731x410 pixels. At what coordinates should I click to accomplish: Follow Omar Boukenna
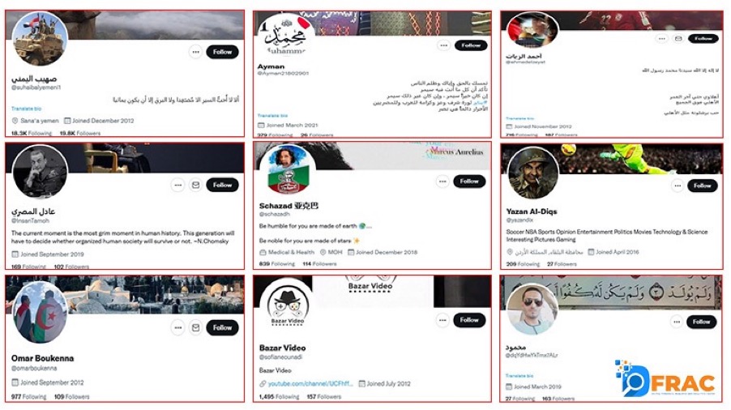point(222,327)
